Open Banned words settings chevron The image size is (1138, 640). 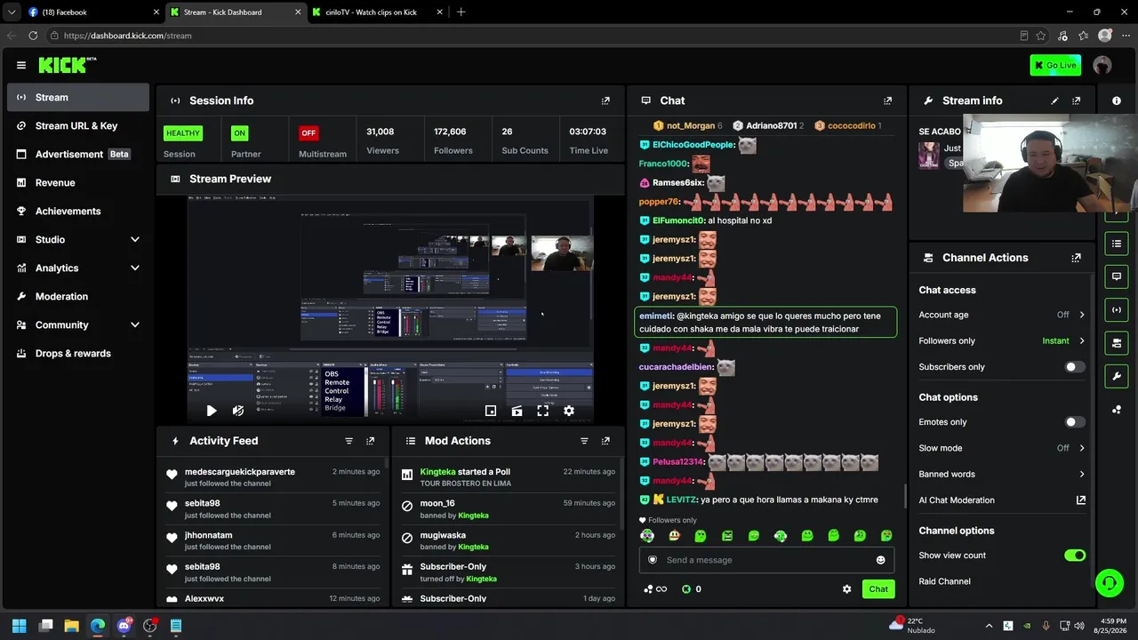(x=1082, y=475)
